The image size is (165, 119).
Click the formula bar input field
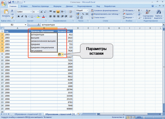101,25
